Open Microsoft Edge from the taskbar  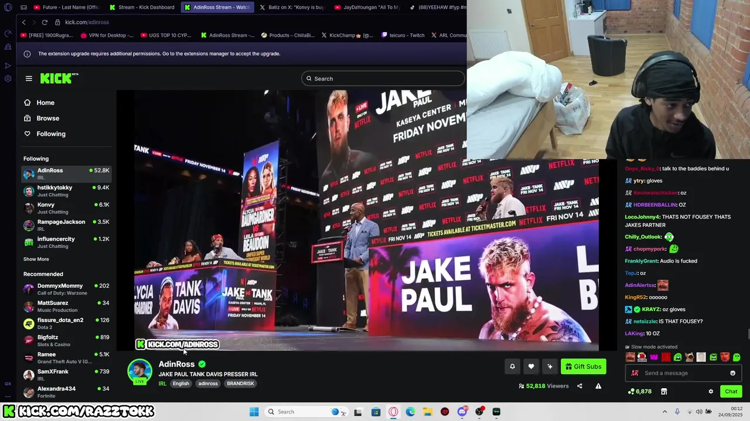[x=410, y=412]
